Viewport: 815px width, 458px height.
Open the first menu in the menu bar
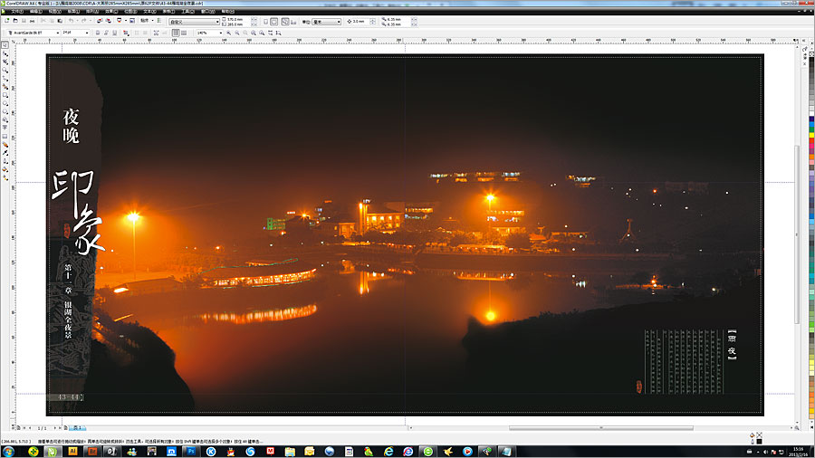click(17, 11)
